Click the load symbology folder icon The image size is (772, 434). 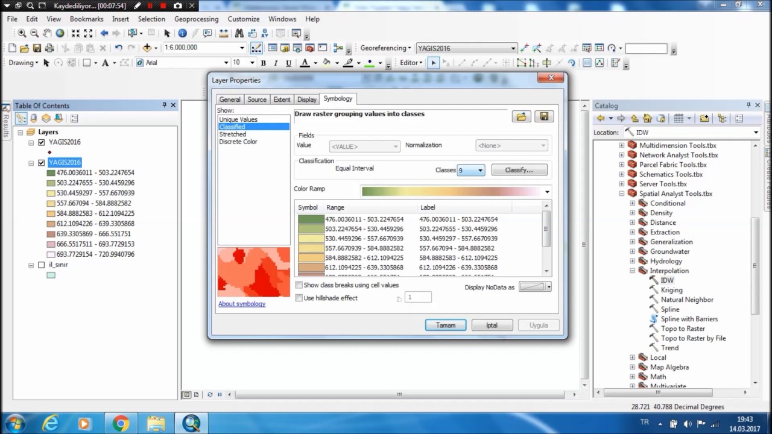click(x=521, y=117)
